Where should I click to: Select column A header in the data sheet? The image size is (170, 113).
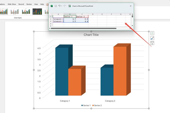(x=58, y=14)
